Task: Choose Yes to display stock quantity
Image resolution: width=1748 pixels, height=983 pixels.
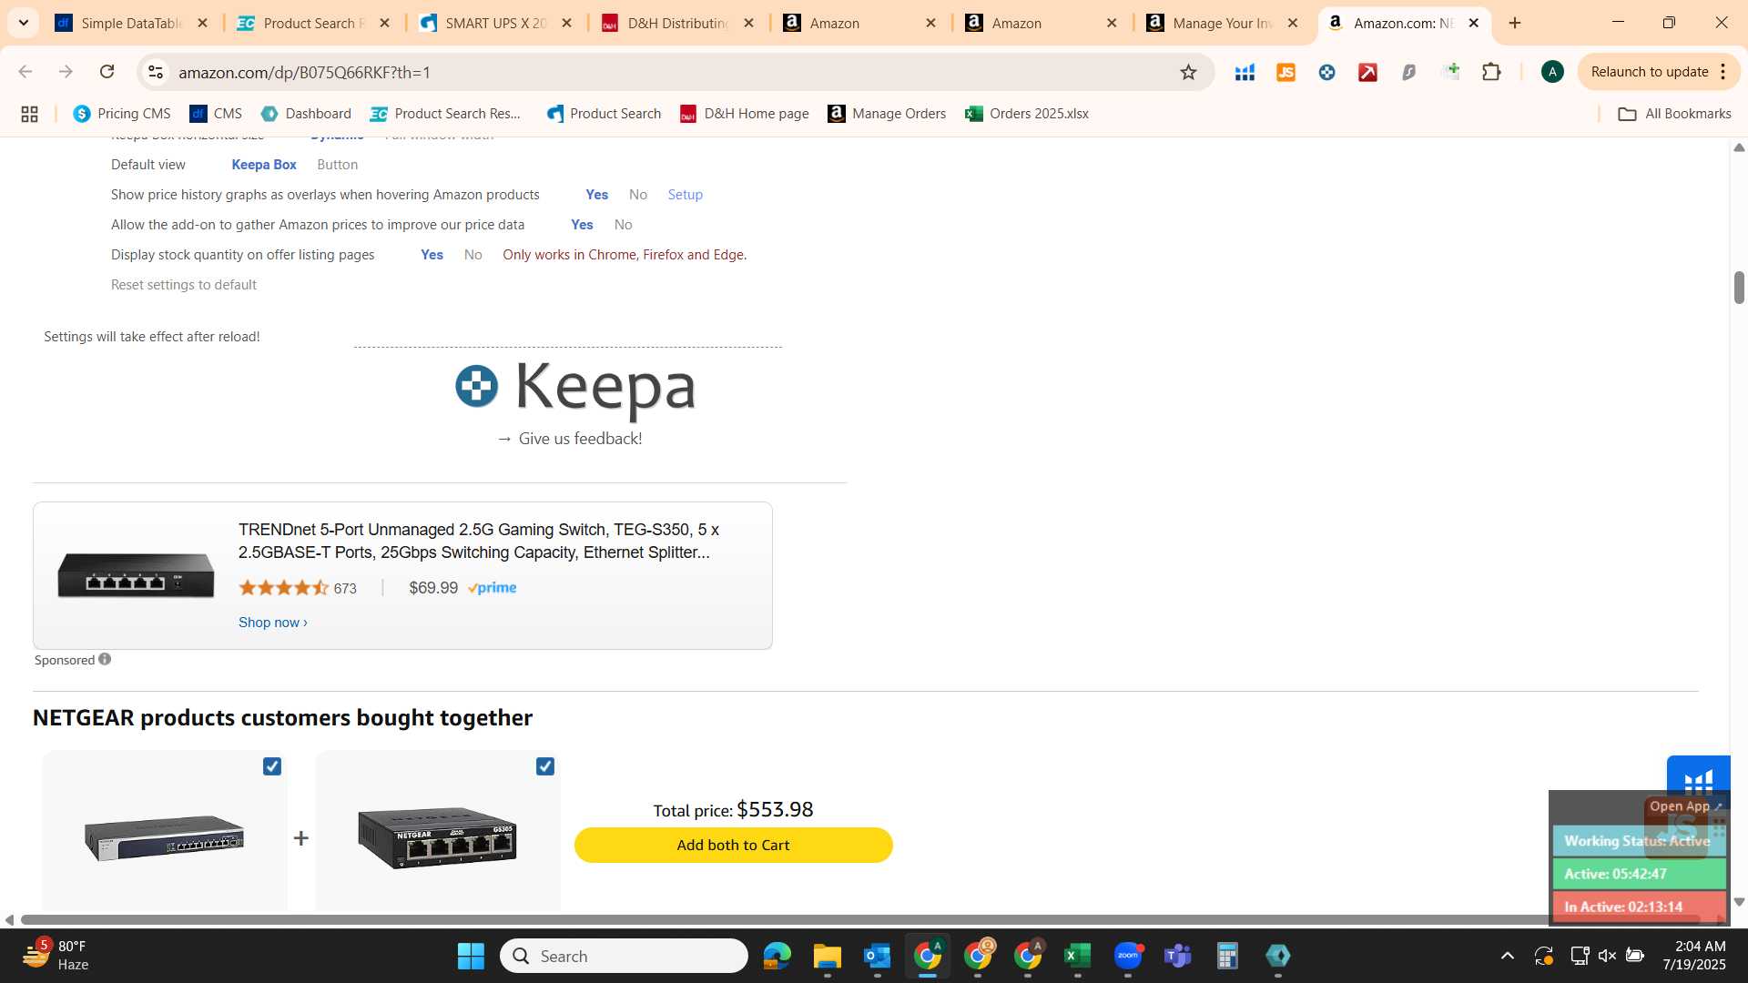Action: (432, 255)
